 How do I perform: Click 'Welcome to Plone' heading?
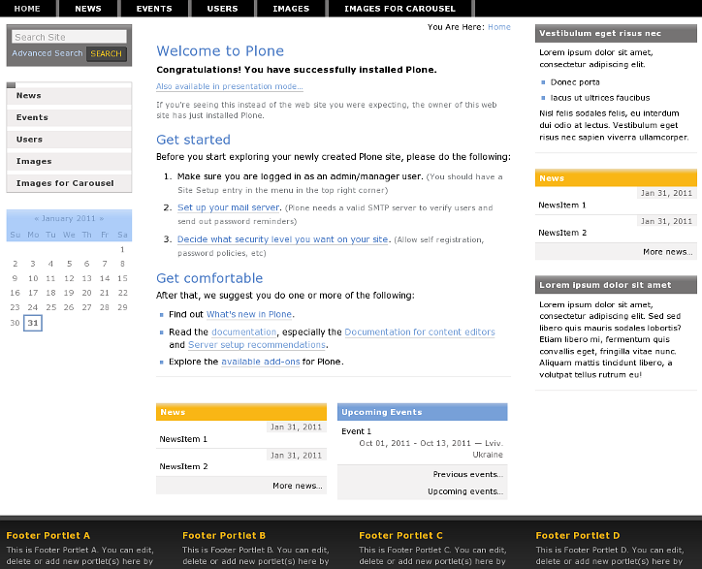pos(220,51)
